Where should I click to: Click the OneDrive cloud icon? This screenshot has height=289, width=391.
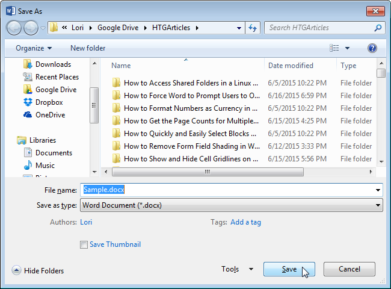(28, 115)
